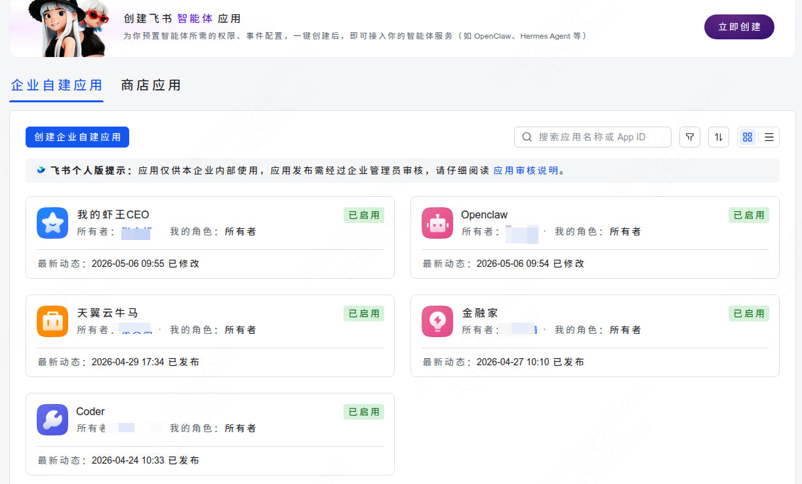Open the Coder wrench app icon

52,420
